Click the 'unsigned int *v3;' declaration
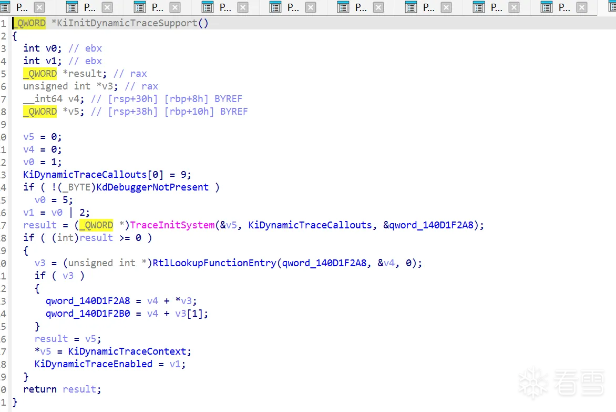Image resolution: width=616 pixels, height=412 pixels. click(x=70, y=86)
